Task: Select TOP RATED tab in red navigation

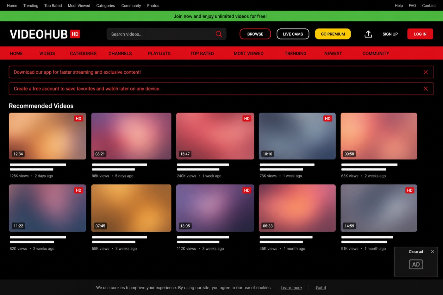Action: pyautogui.click(x=202, y=54)
